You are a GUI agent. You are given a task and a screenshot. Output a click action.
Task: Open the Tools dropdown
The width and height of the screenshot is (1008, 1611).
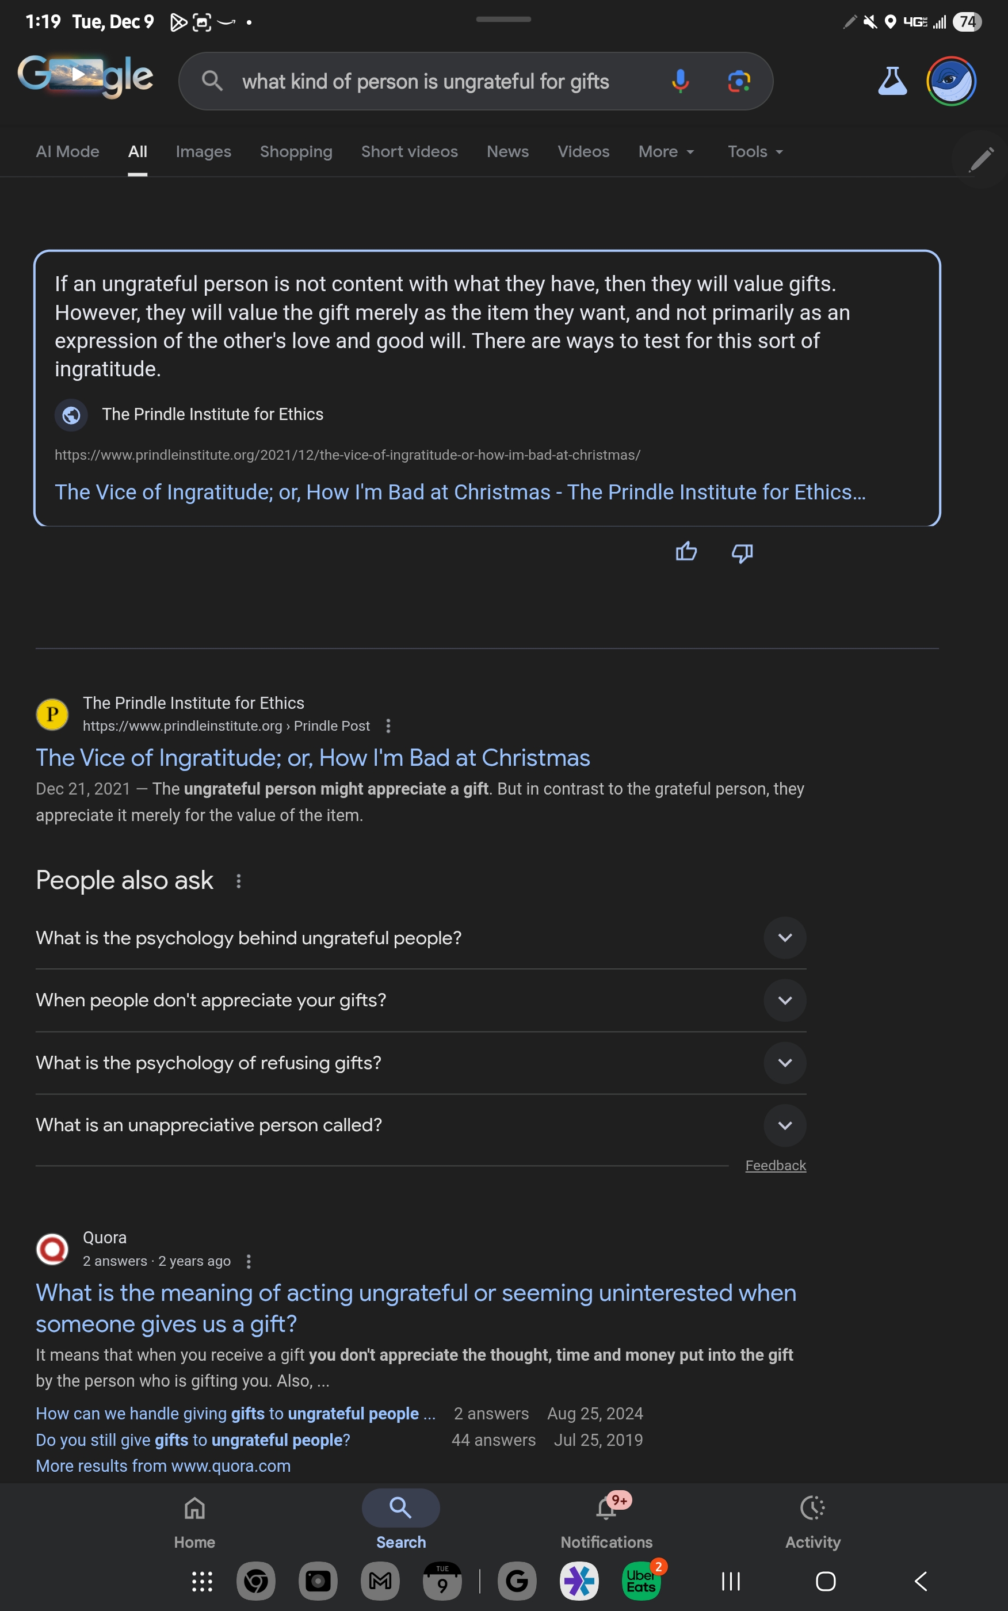point(755,152)
